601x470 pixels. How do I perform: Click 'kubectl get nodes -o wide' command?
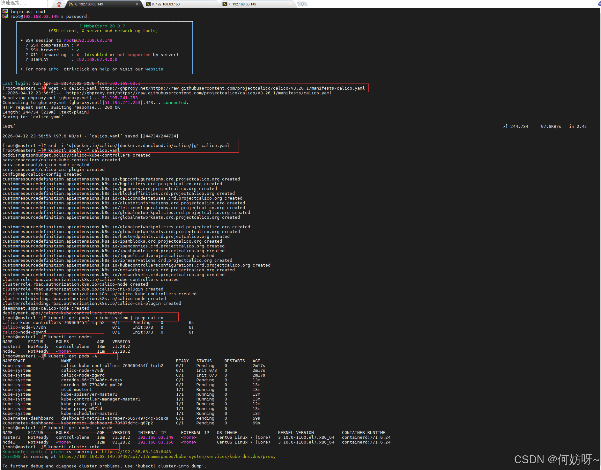(x=80, y=428)
